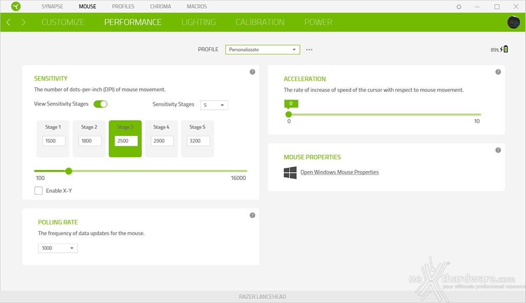
Task: Open the Chroma menu
Action: 160,6
